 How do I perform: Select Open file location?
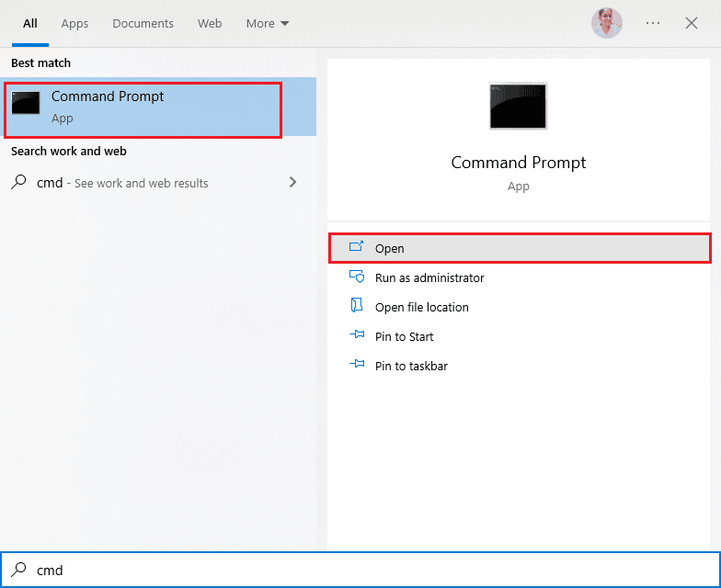(520, 307)
